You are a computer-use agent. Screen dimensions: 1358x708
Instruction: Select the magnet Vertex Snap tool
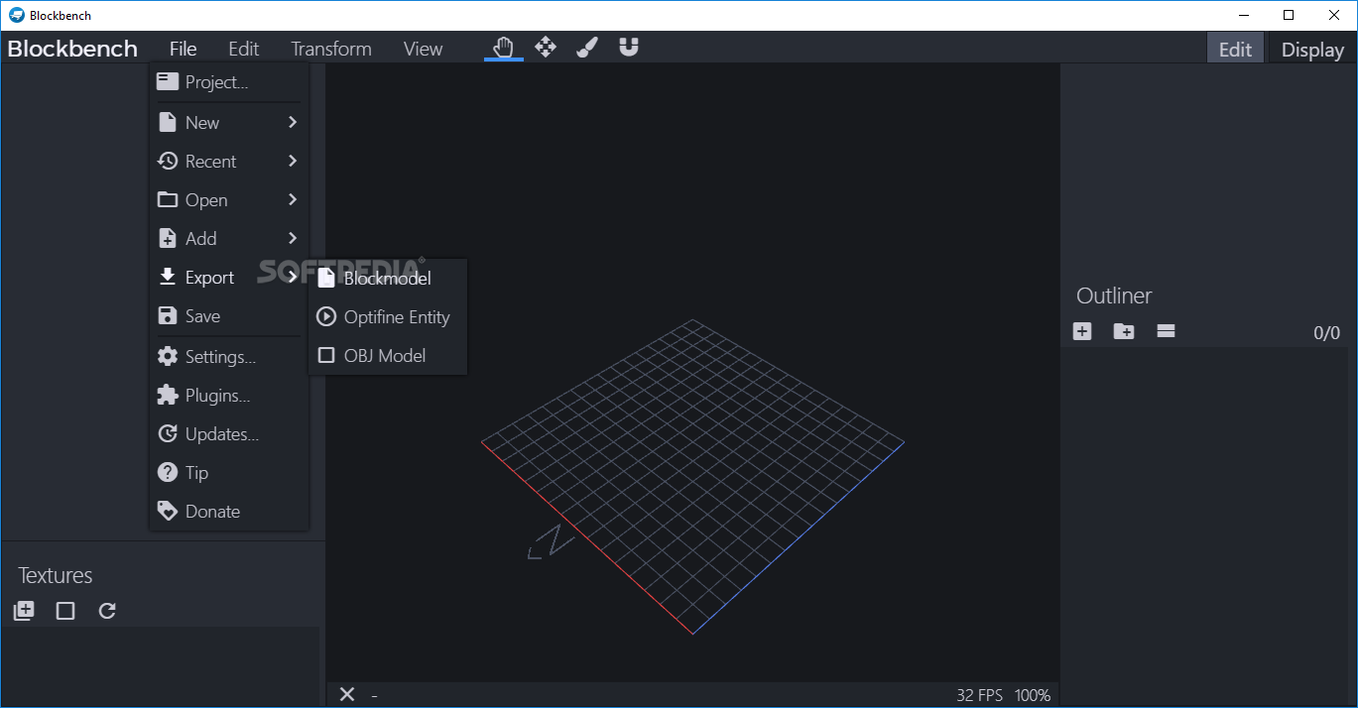[629, 48]
